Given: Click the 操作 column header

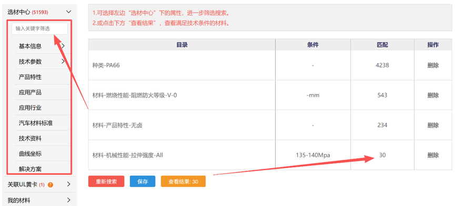Looking at the screenshot, I should [433, 45].
